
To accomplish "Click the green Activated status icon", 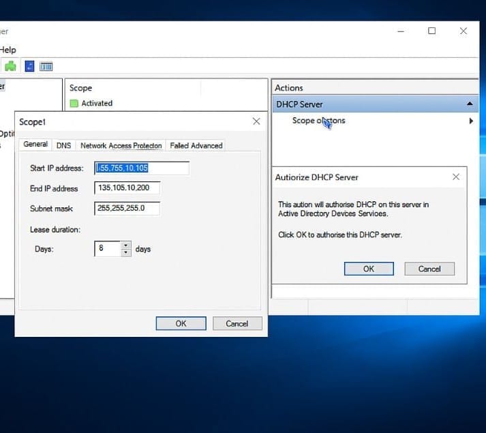I will click(74, 104).
